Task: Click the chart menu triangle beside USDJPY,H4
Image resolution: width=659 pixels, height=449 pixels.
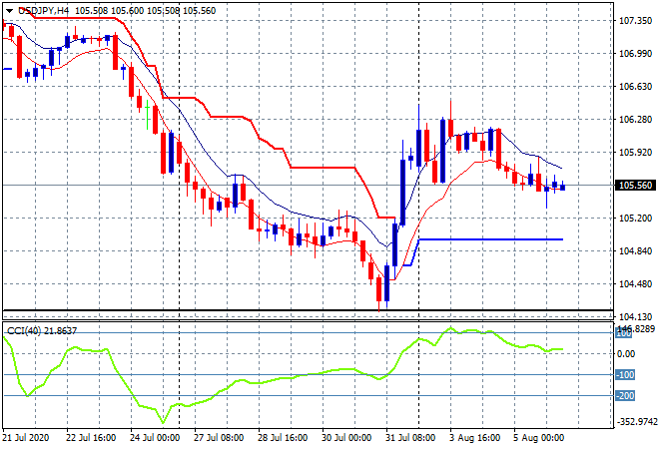Action: [9, 9]
